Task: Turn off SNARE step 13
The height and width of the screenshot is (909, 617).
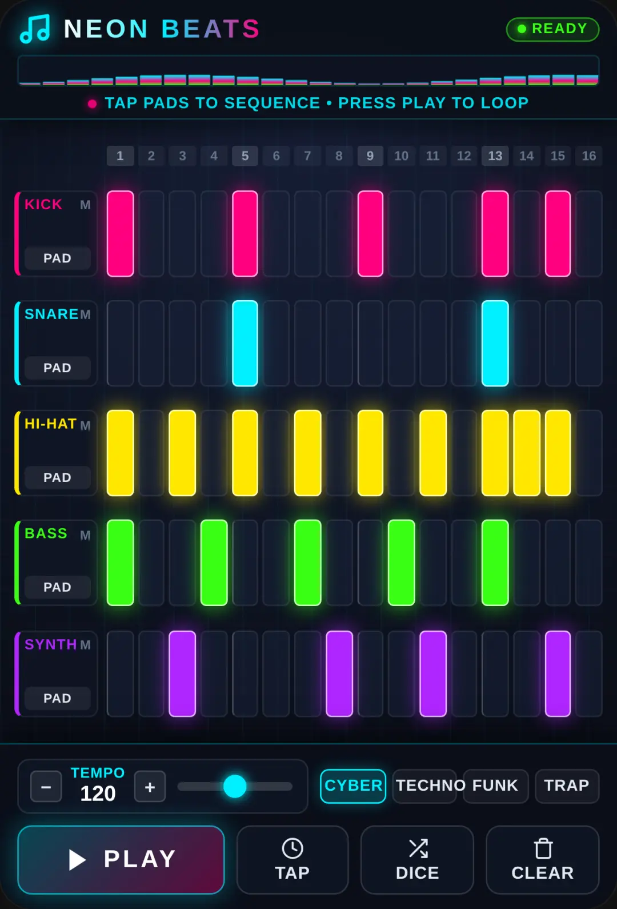Action: point(495,344)
